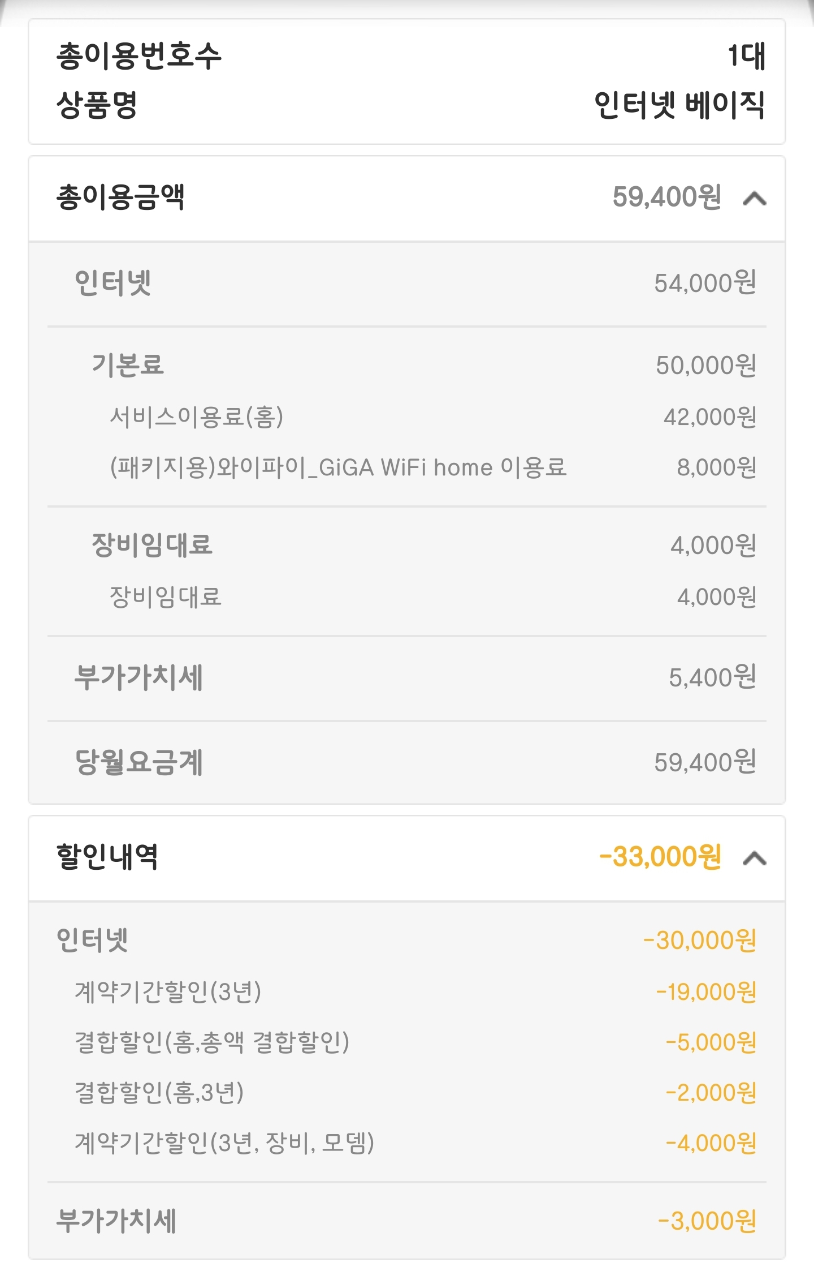Select the 서비스이용료(홈) line item

click(x=196, y=417)
